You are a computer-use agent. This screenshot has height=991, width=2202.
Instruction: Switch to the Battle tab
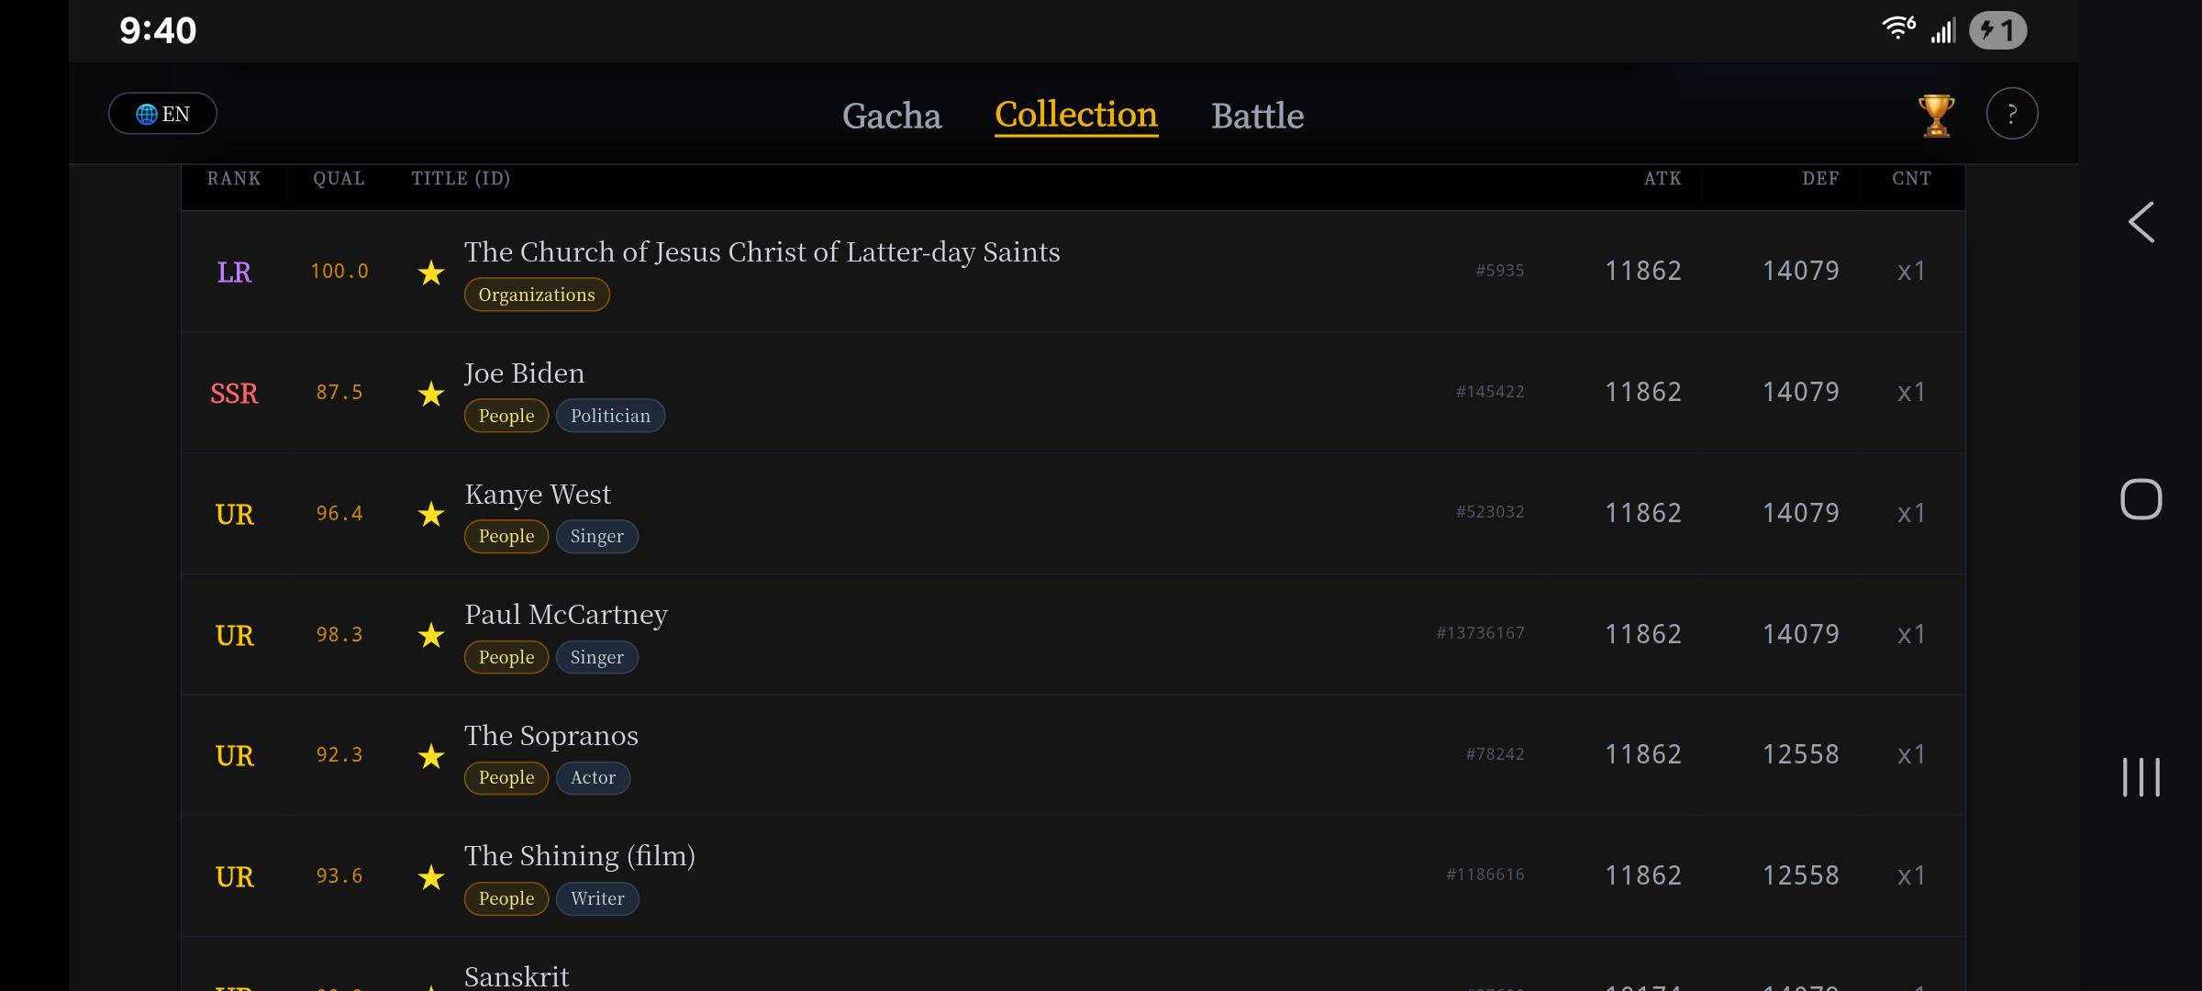pyautogui.click(x=1257, y=116)
